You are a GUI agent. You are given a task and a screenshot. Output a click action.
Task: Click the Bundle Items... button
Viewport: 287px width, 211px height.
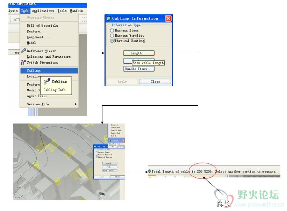[x=139, y=69]
